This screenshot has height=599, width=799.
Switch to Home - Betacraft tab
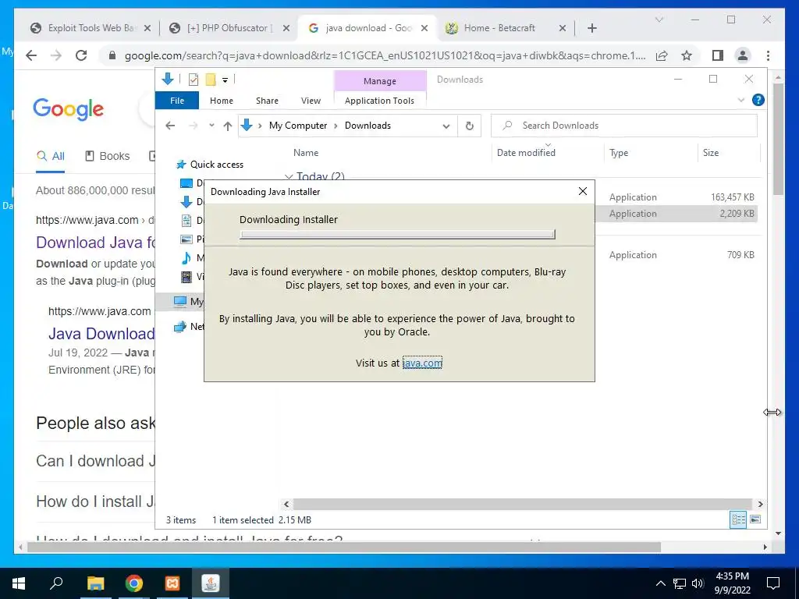pyautogui.click(x=505, y=28)
